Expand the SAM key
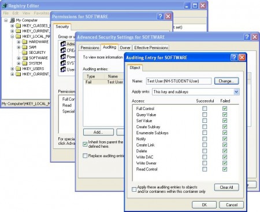 [x=18, y=47]
